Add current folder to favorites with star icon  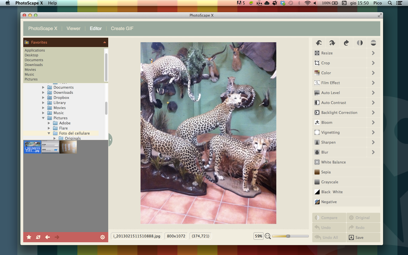pos(29,237)
